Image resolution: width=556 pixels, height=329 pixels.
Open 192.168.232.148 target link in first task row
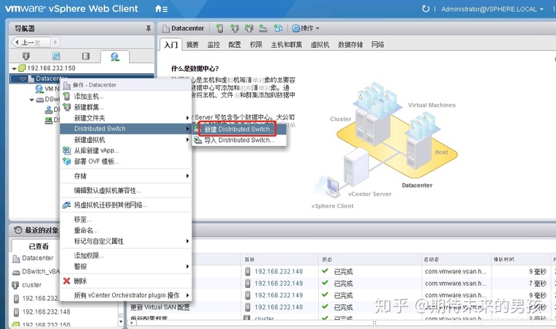tap(279, 272)
